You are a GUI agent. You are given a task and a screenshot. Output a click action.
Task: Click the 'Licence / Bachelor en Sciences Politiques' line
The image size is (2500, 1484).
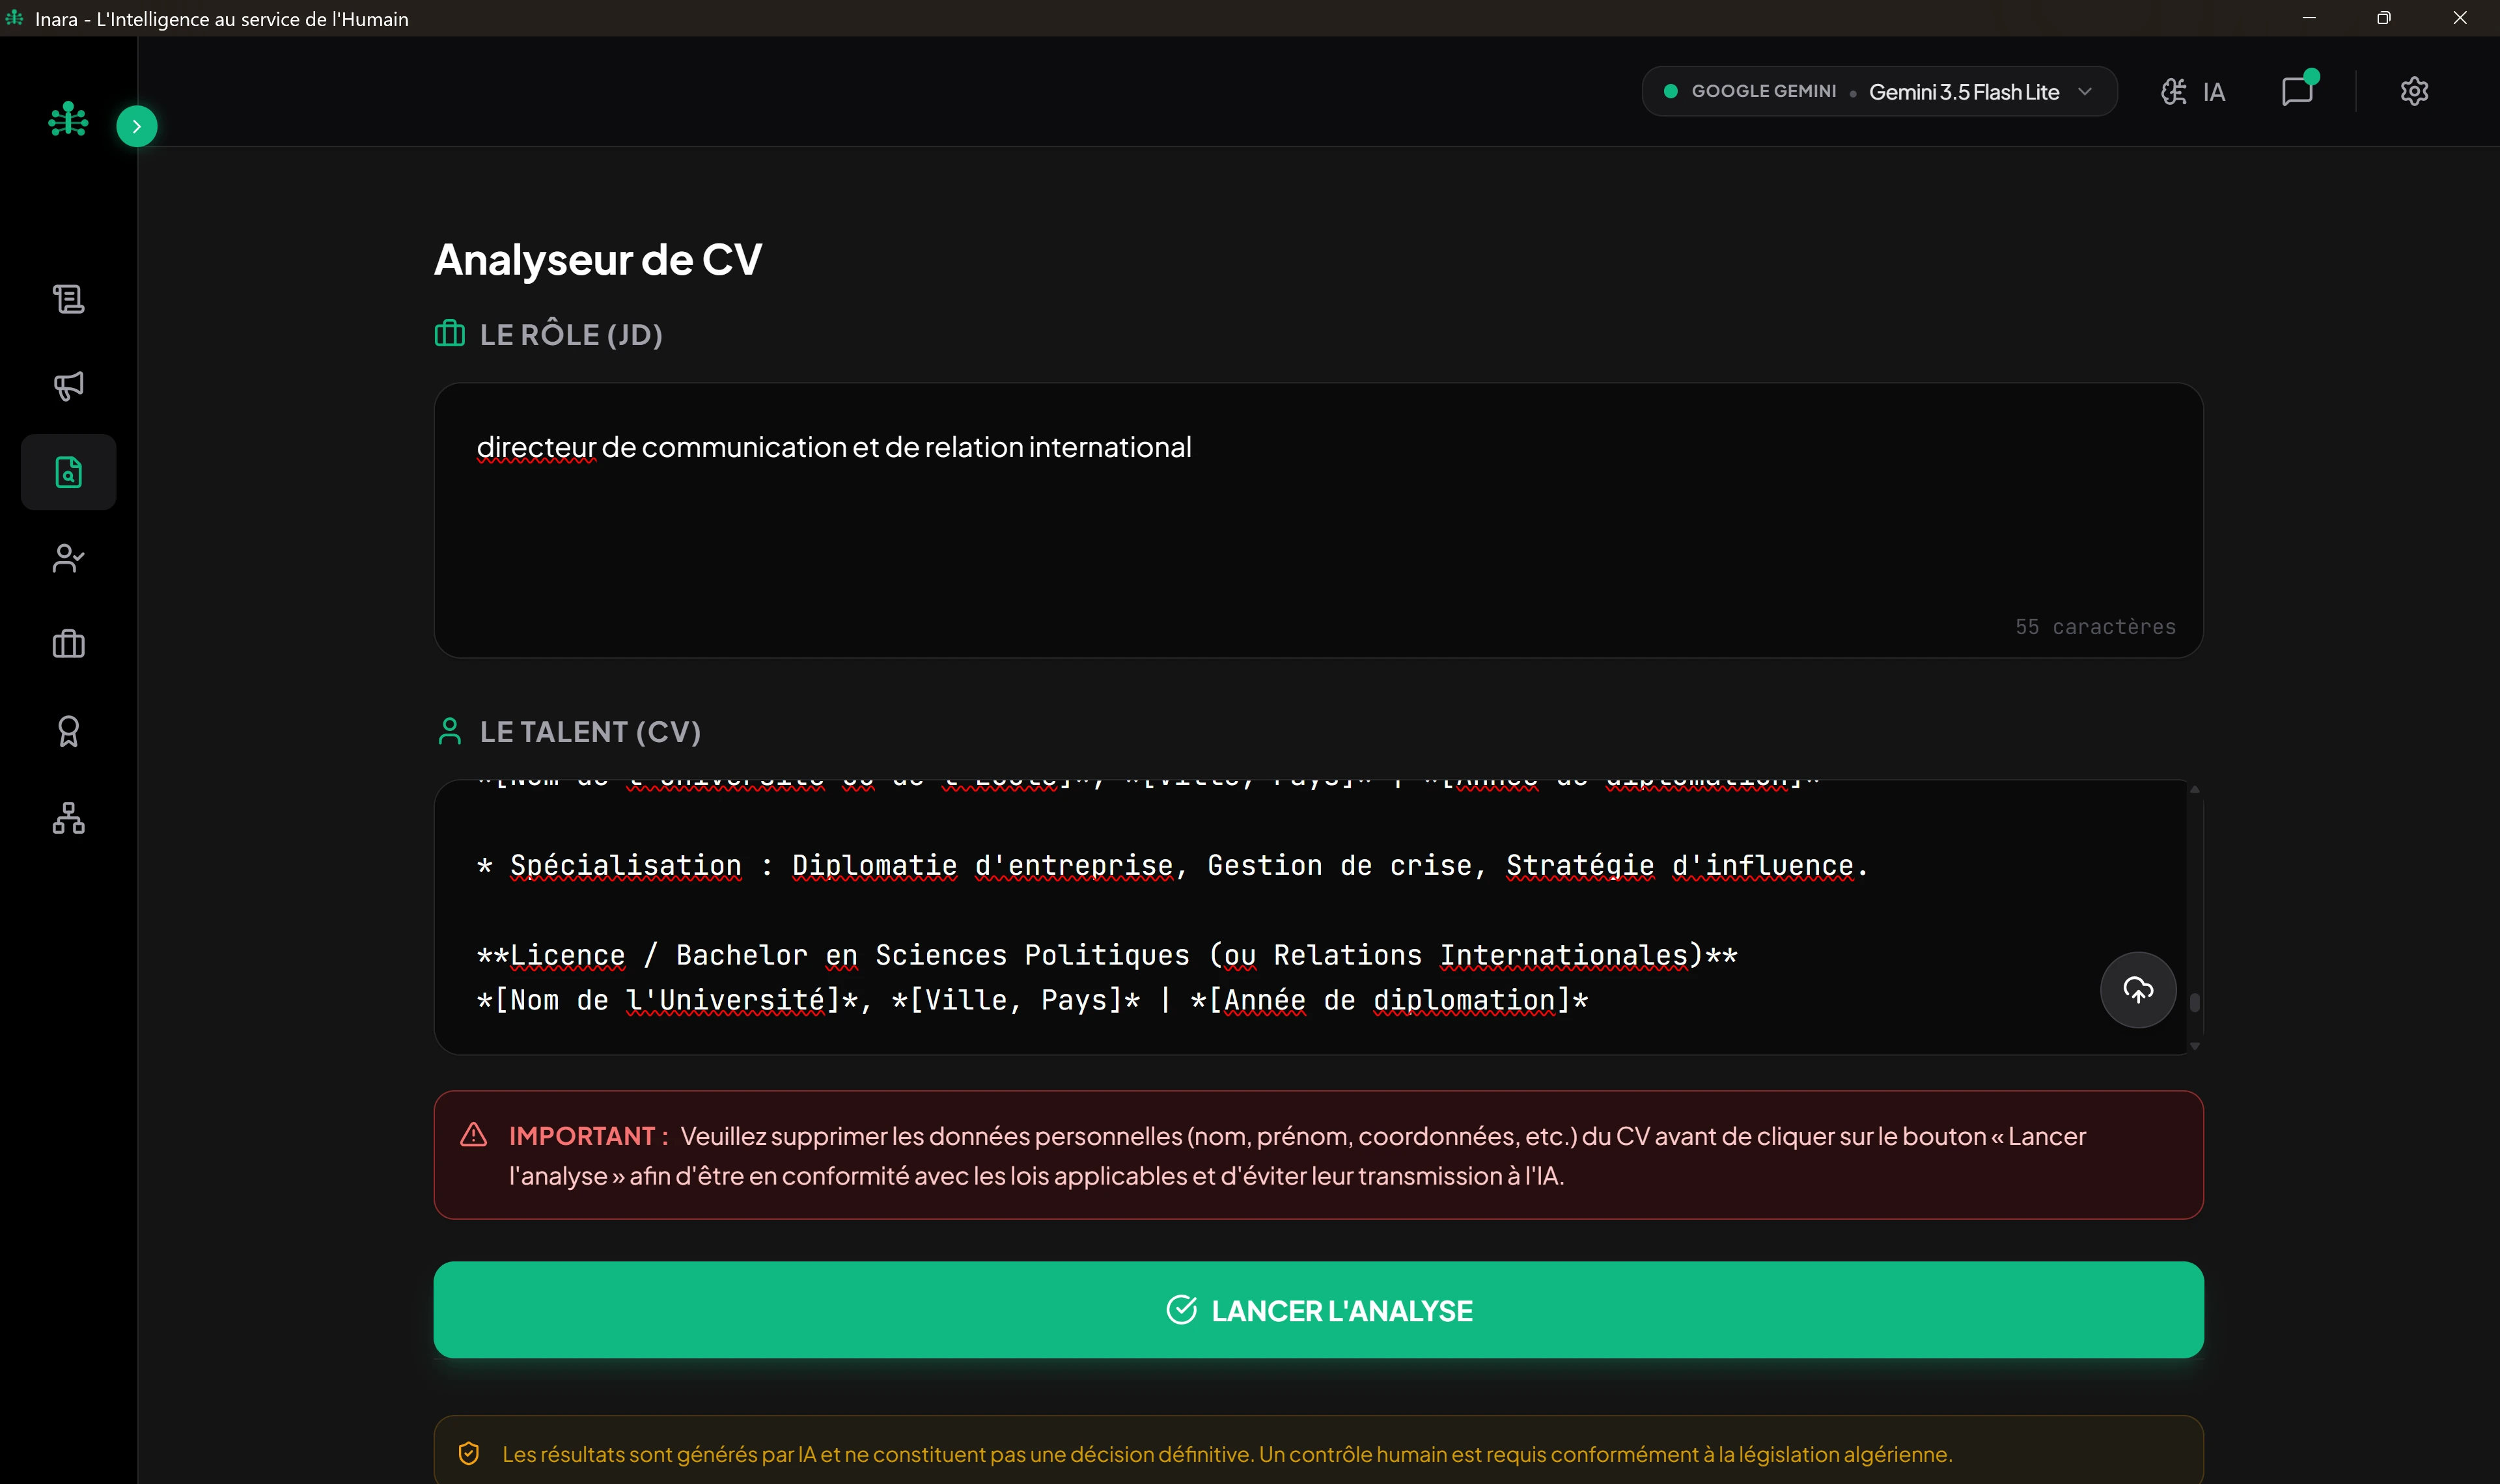[1107, 955]
